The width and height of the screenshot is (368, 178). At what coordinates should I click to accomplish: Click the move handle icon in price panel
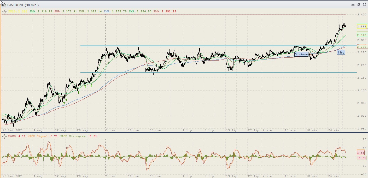(x=4, y=11)
